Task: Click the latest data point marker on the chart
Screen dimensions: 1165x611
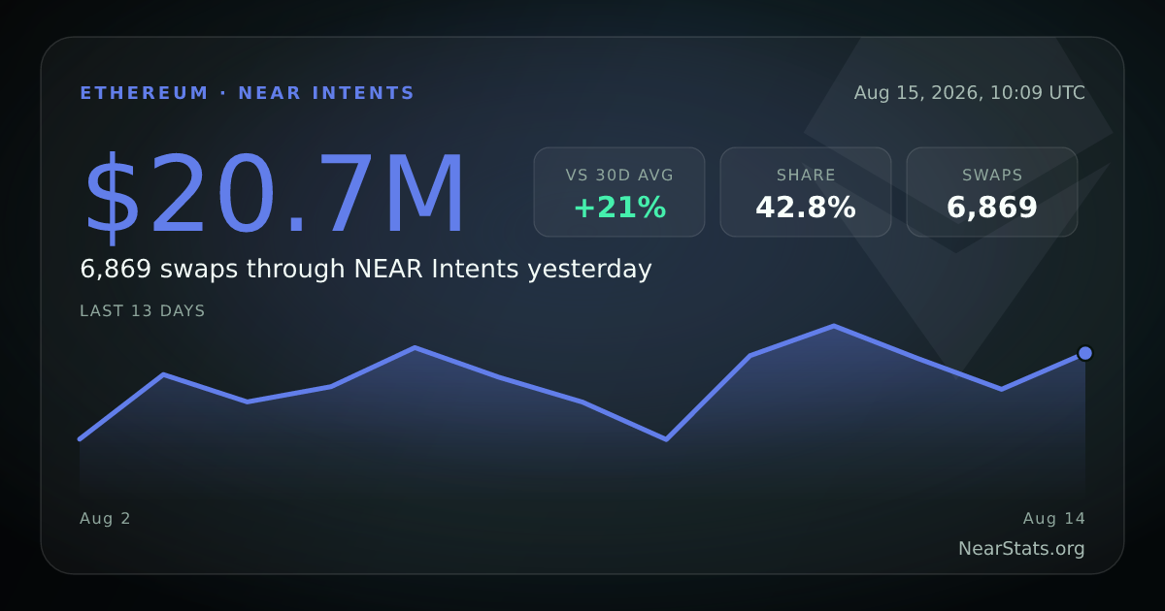Action: click(x=1085, y=353)
